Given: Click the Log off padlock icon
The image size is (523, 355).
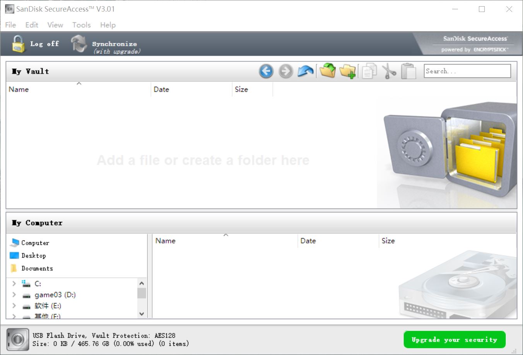Looking at the screenshot, I should click(x=18, y=44).
